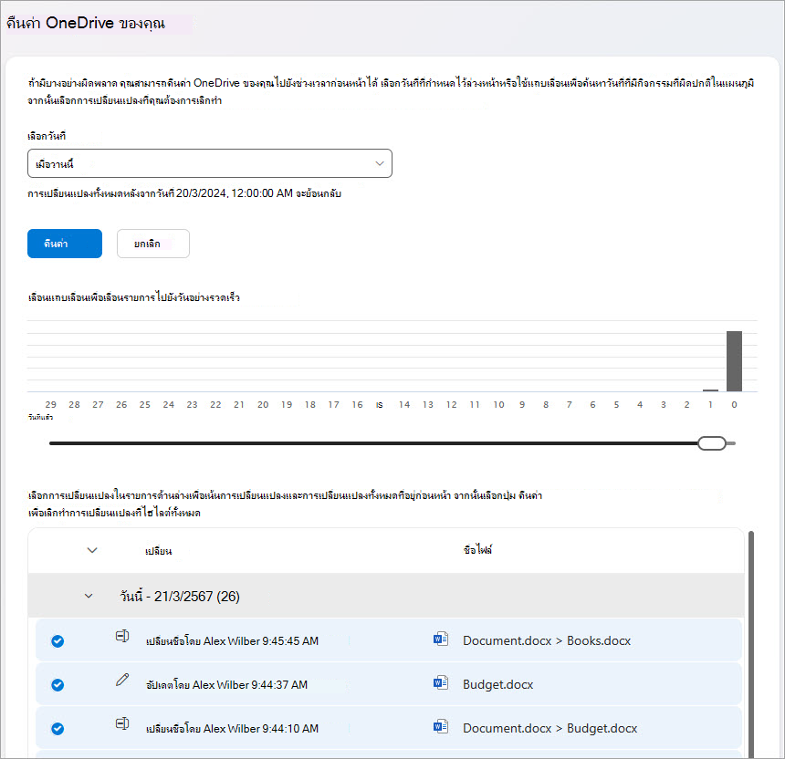
Task: Click day label 5 on chart axis
Action: coord(616,404)
